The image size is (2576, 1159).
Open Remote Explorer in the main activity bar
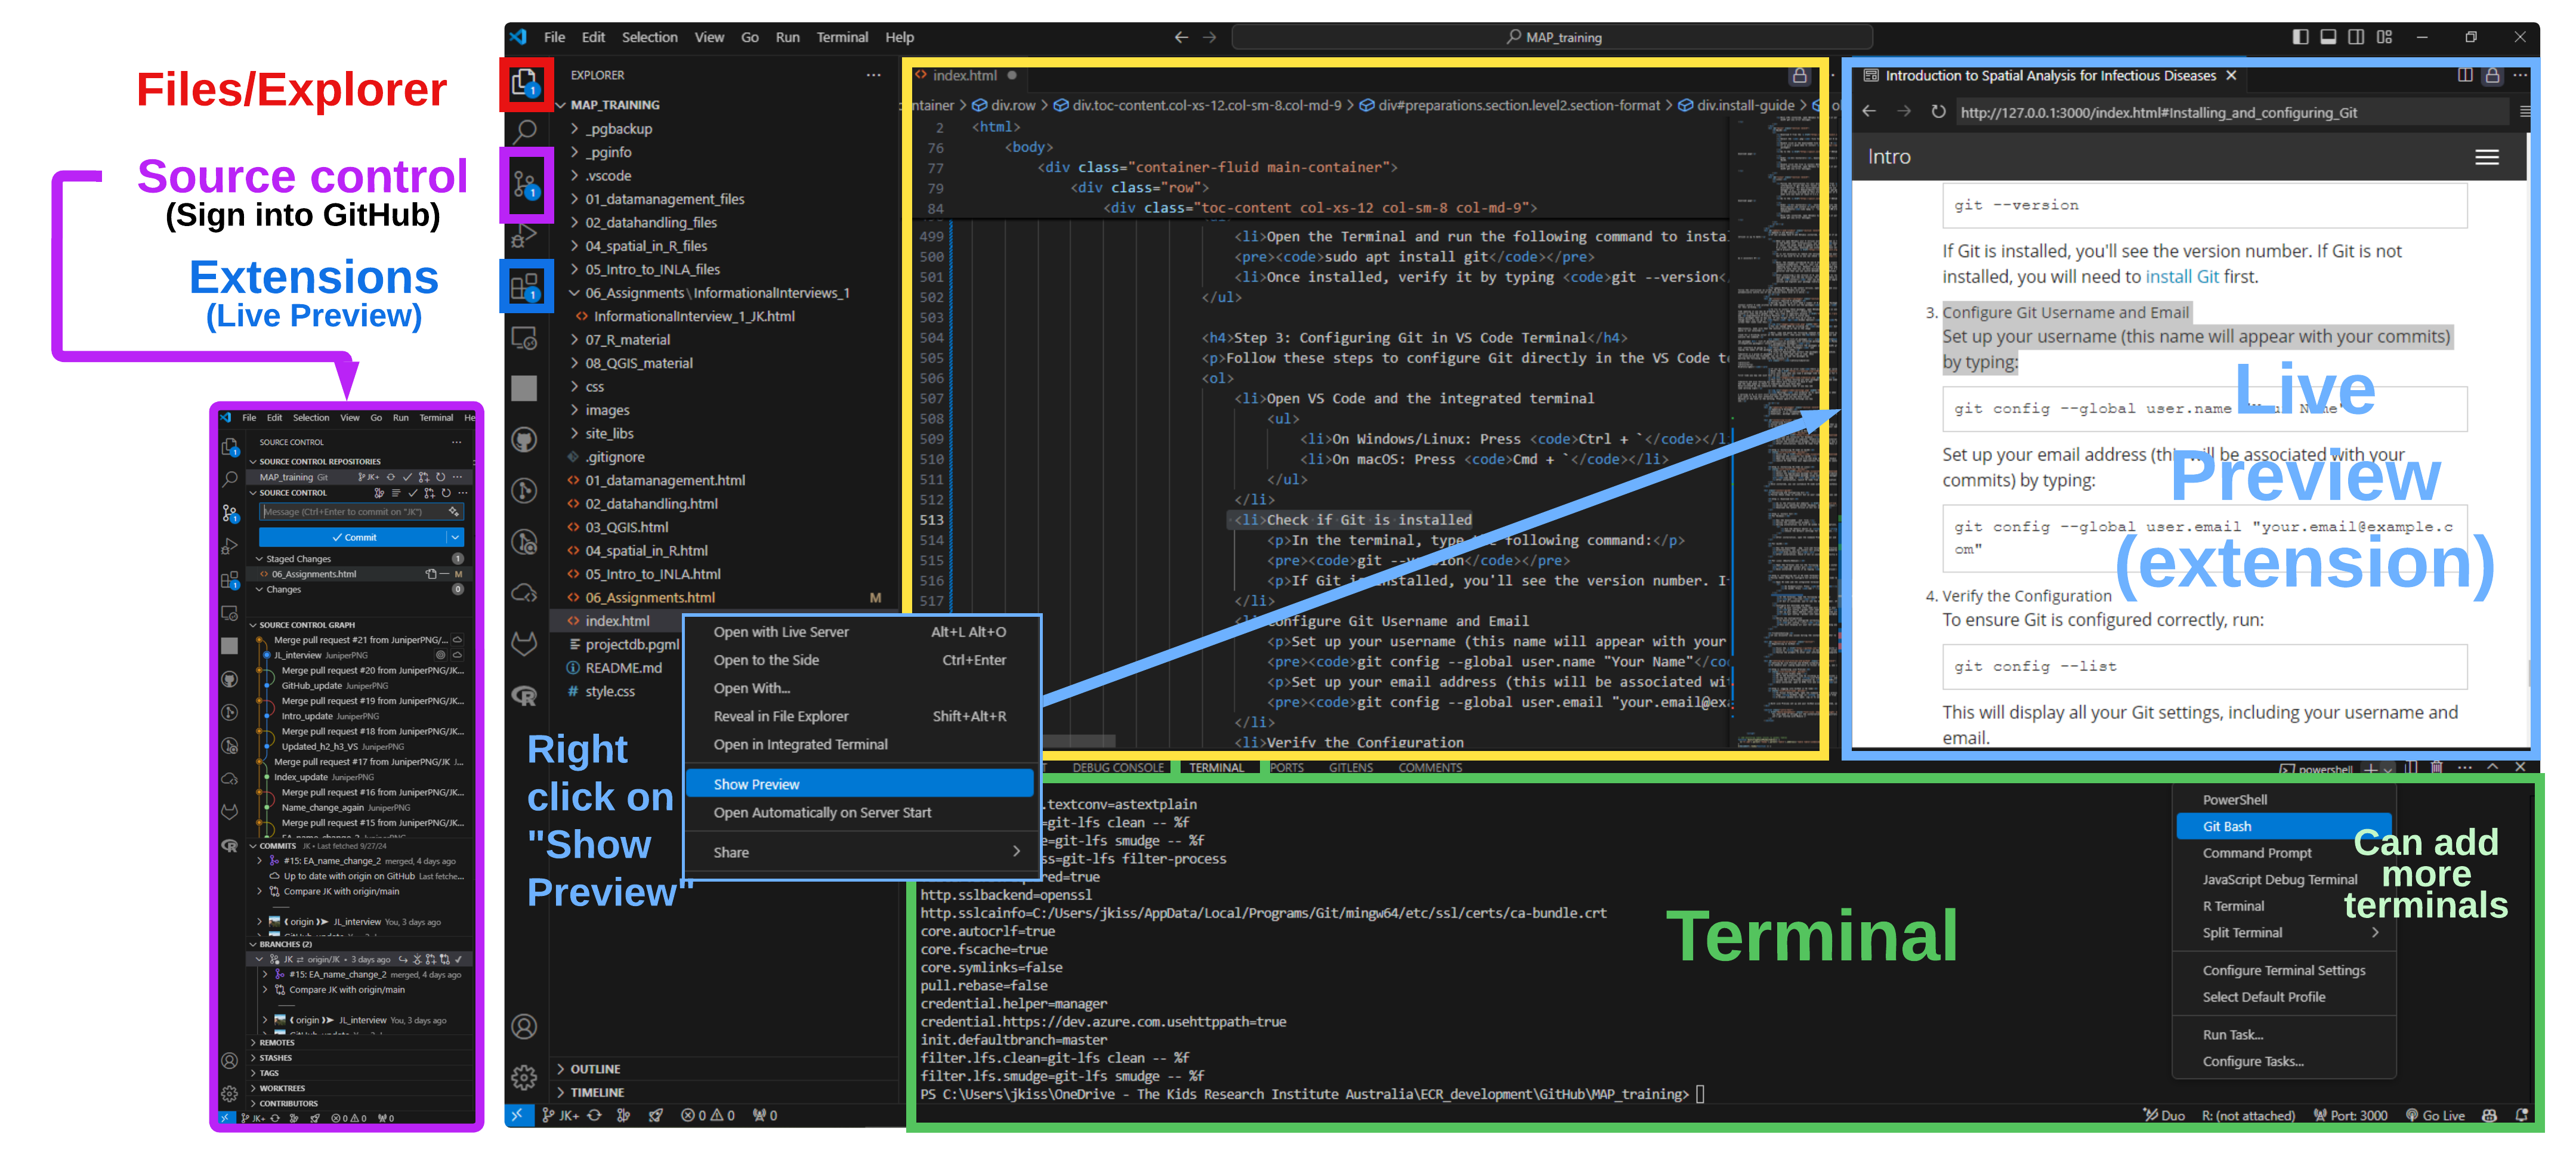point(525,339)
